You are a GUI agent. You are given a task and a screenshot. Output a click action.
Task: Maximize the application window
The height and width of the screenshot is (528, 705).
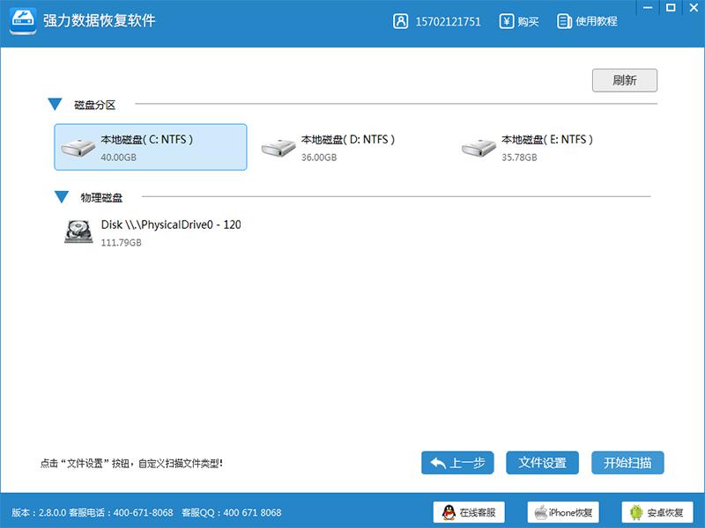pos(671,8)
